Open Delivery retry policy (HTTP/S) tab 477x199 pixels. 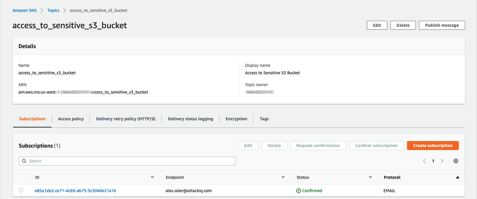pyautogui.click(x=126, y=119)
